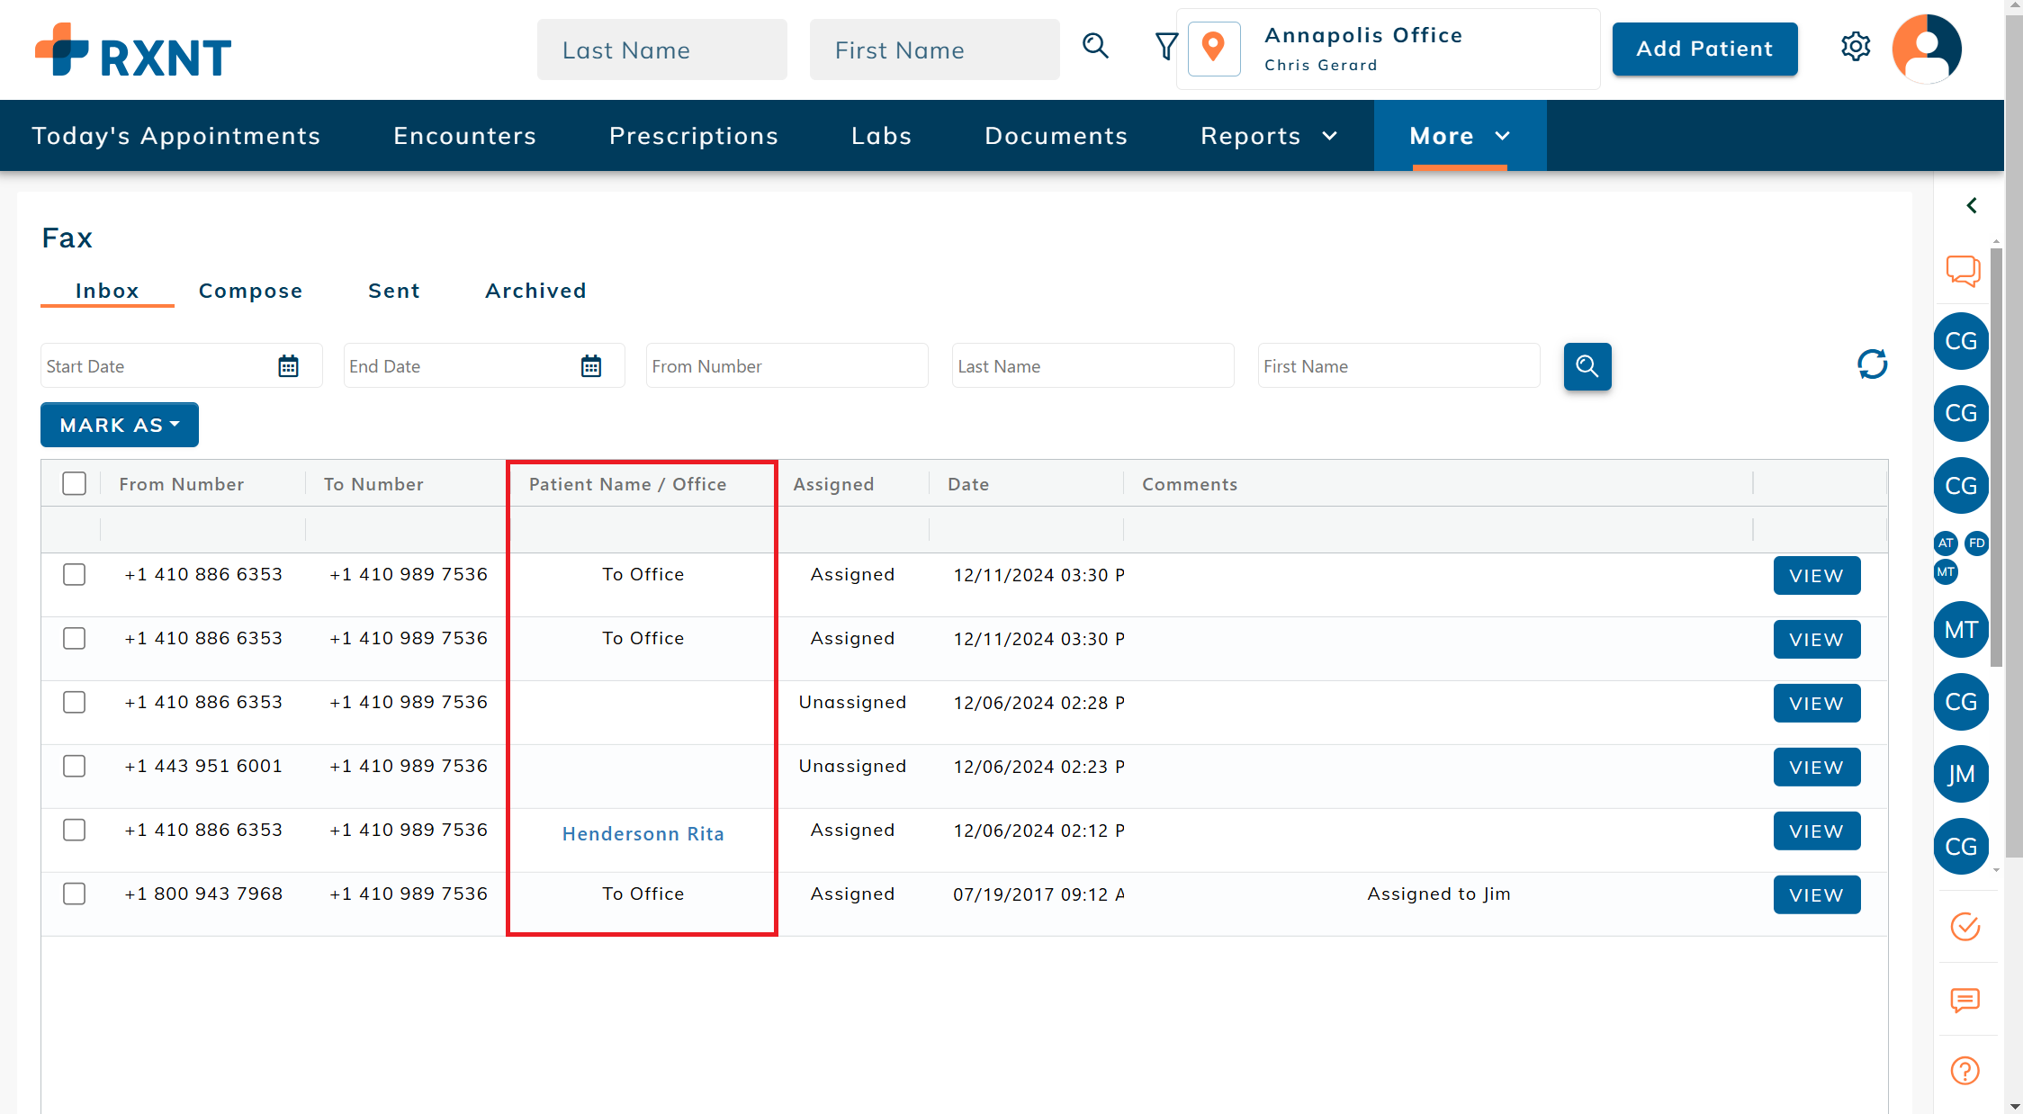Open the orange message icon in sidebar
This screenshot has width=2023, height=1114.
[x=1965, y=1000]
